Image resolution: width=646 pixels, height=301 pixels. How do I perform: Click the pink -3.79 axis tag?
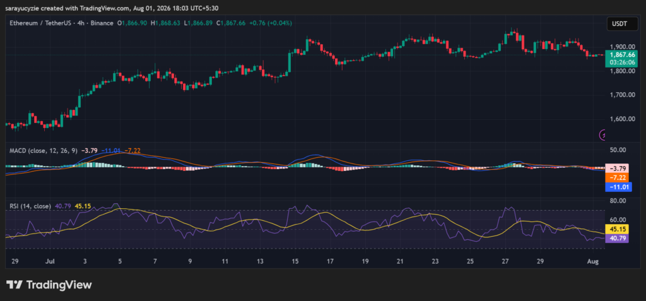point(616,168)
